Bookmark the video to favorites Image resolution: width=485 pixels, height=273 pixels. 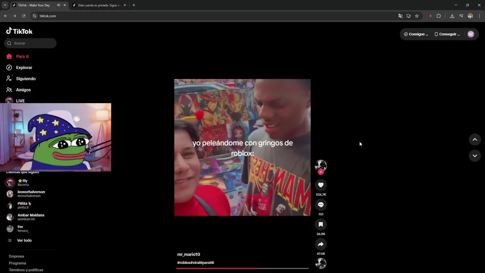tap(321, 224)
